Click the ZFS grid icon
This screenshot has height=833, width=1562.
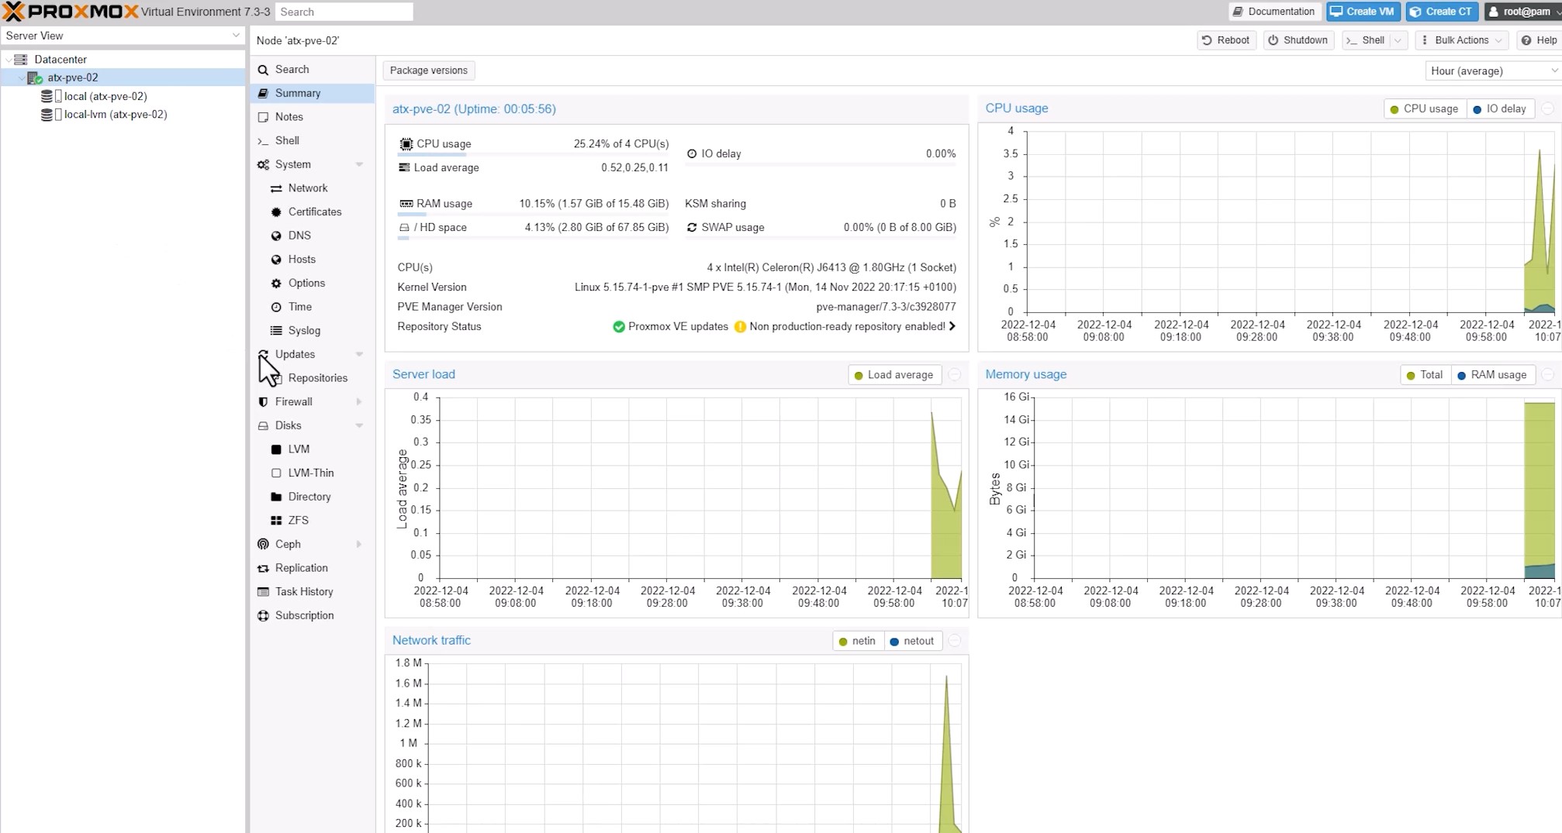[x=276, y=521]
